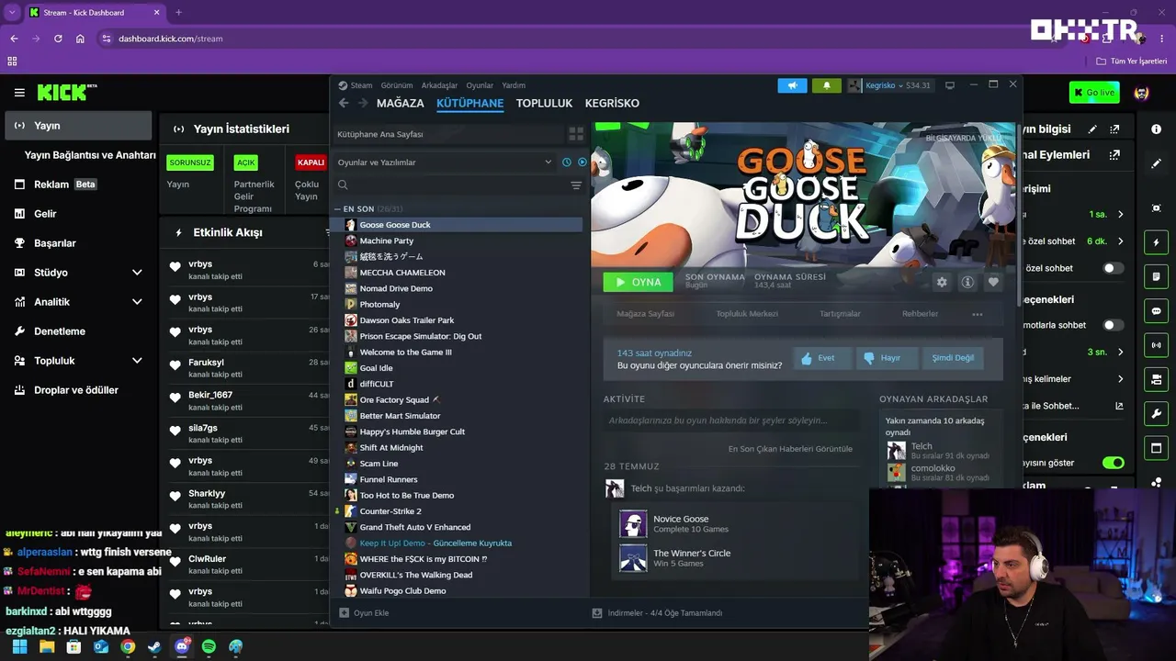The width and height of the screenshot is (1176, 661).
Task: Switch to the TOPLULUK tab in Steam
Action: click(x=544, y=103)
